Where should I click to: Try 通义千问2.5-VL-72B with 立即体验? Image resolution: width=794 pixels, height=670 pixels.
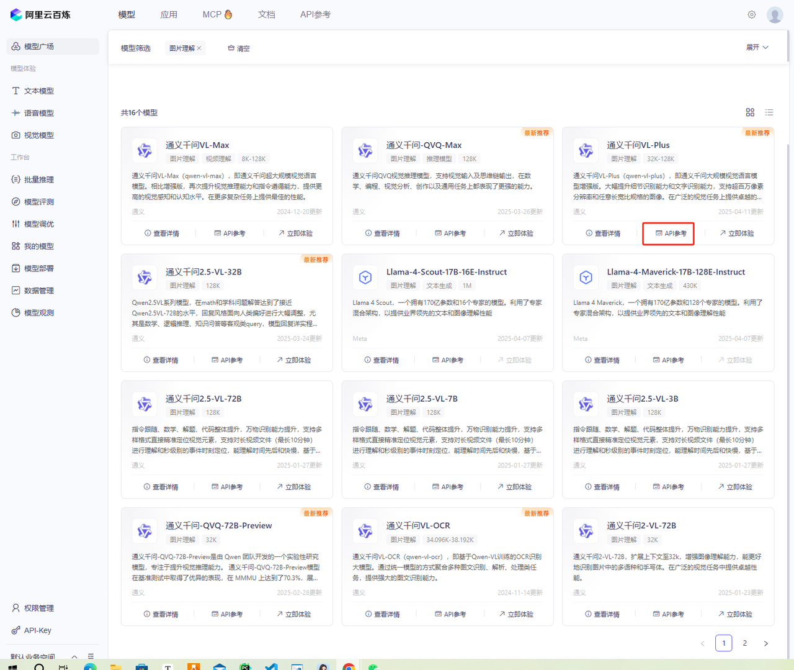point(294,487)
